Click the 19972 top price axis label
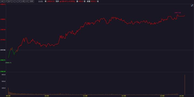The height and width of the screenshot is (97, 194). click(3, 5)
